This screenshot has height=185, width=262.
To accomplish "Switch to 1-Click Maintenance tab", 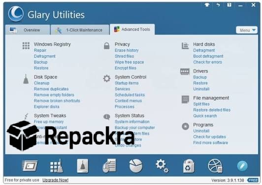I will 80,30.
